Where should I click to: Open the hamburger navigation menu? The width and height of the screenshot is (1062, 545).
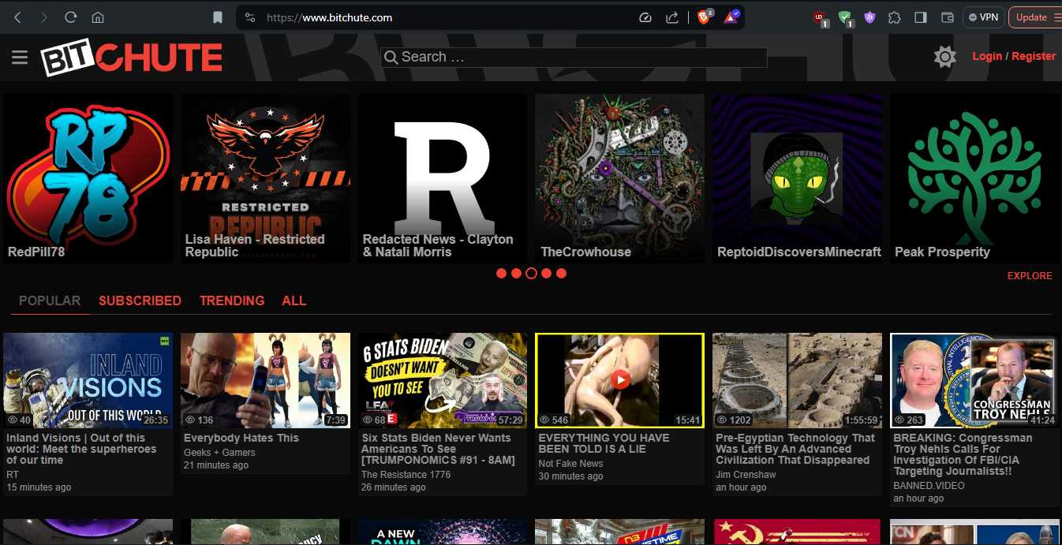click(x=20, y=58)
